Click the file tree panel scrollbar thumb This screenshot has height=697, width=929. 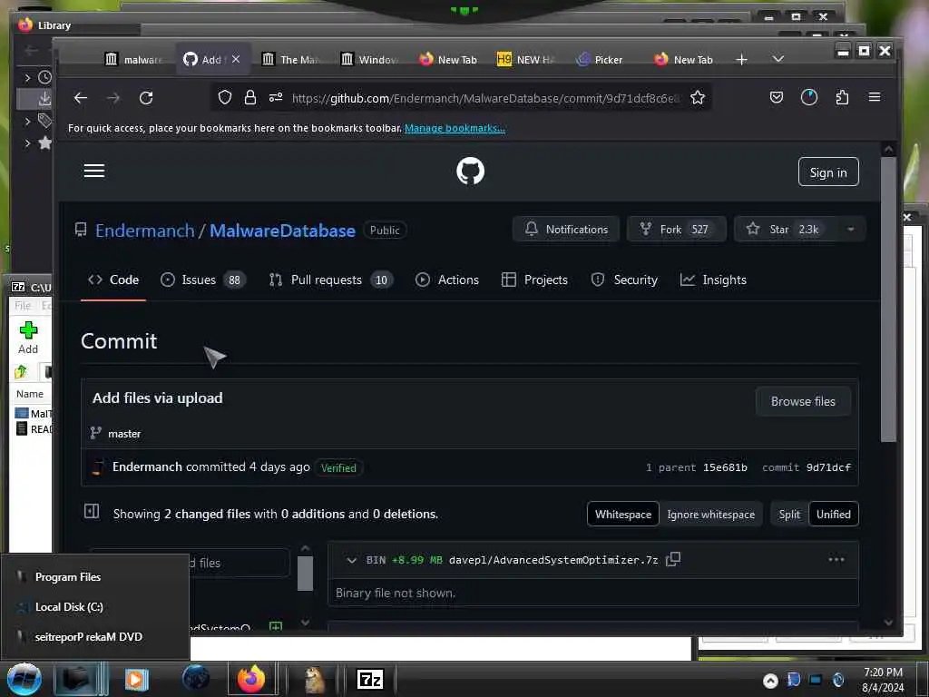click(305, 574)
